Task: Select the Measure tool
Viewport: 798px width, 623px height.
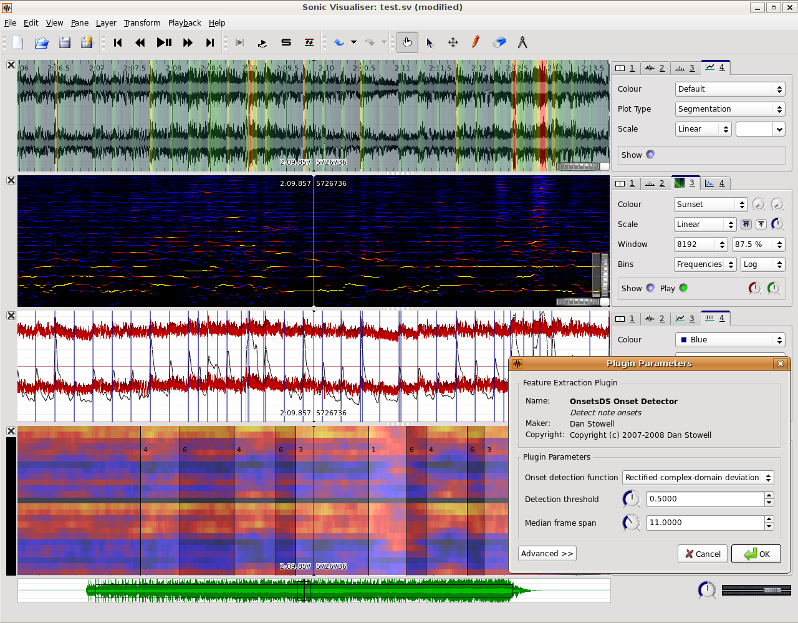Action: pos(522,42)
